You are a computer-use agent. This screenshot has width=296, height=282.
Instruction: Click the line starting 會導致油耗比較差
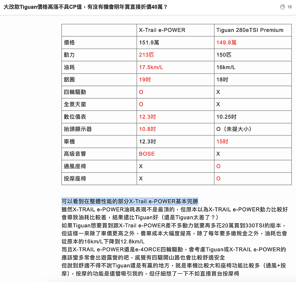[x=140, y=217]
